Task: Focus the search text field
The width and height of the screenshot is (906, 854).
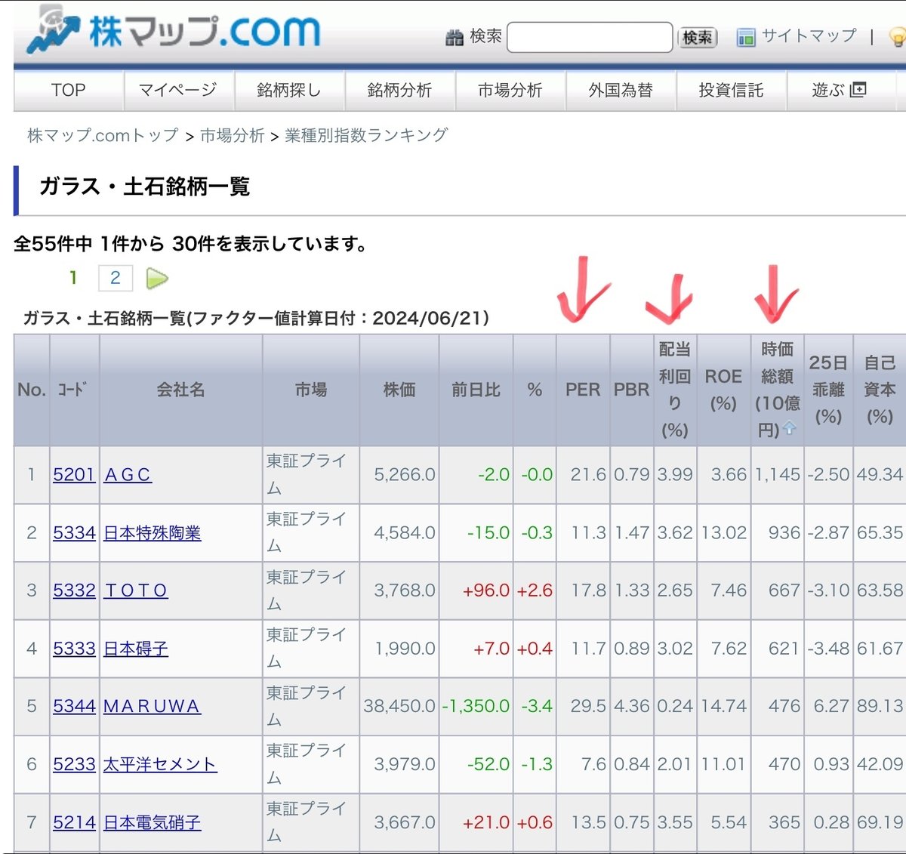Action: 590,37
